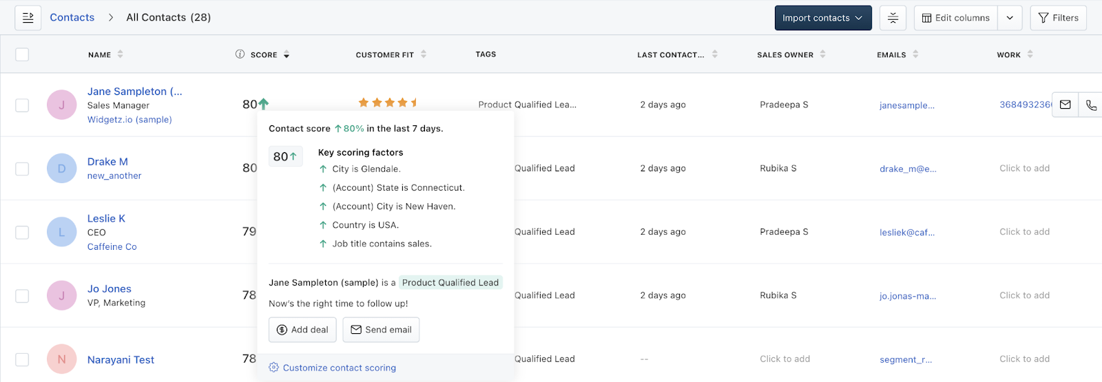This screenshot has width=1102, height=382.
Task: Click the customize scoring gear icon
Action: [273, 368]
